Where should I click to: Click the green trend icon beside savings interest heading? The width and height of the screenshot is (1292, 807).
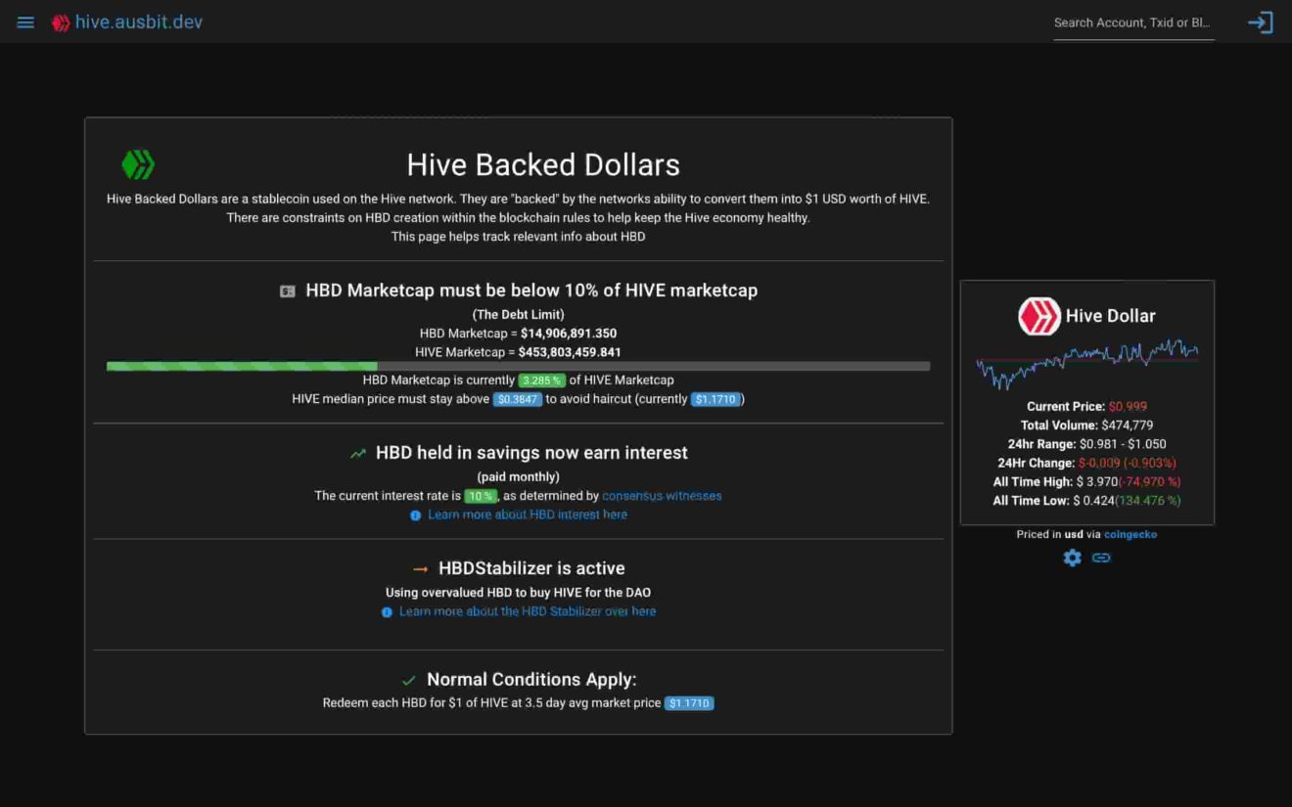click(360, 453)
